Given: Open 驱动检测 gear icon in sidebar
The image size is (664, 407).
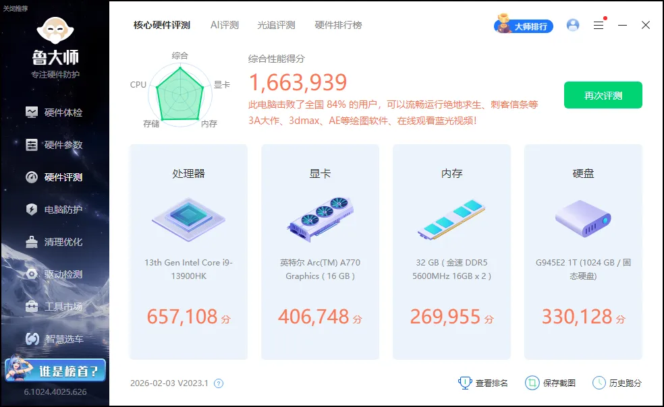Looking at the screenshot, I should coord(32,274).
